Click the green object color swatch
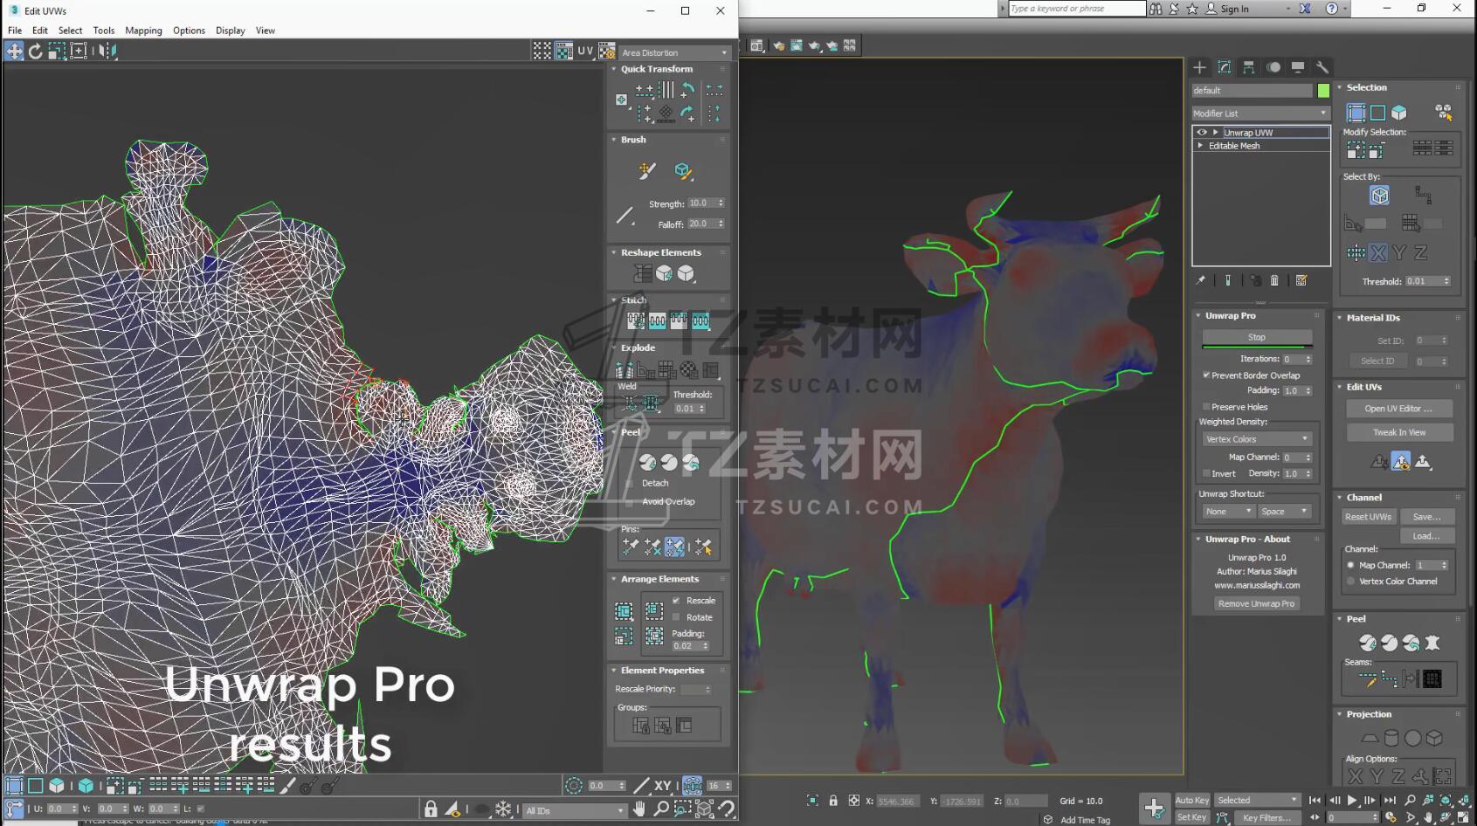1477x826 pixels. 1323,91
